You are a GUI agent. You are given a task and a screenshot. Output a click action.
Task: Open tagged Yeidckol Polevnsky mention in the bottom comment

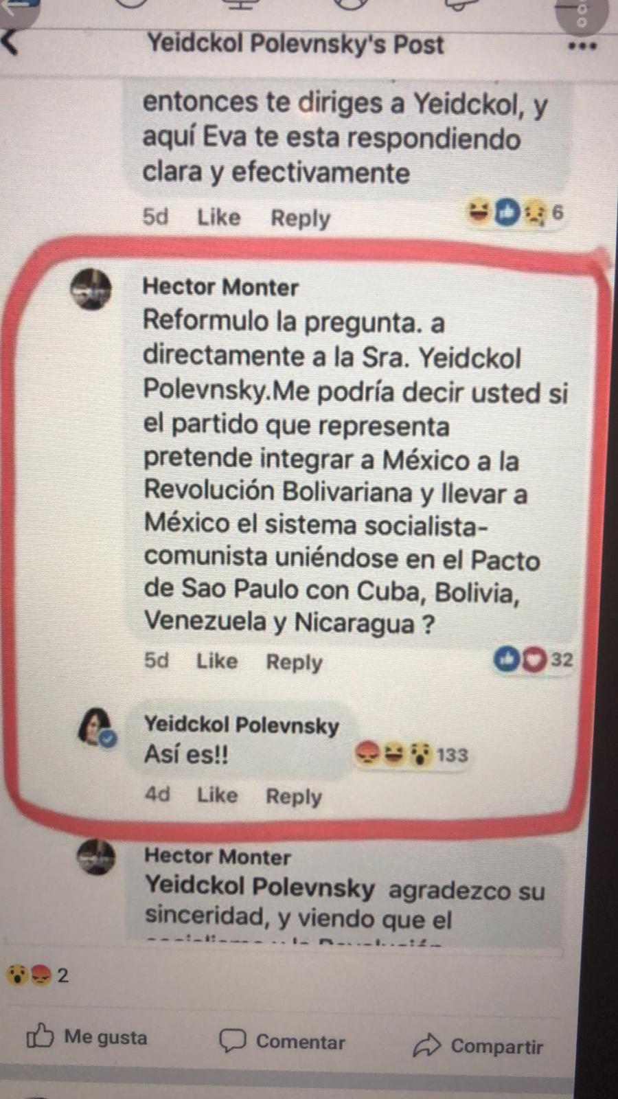click(260, 887)
